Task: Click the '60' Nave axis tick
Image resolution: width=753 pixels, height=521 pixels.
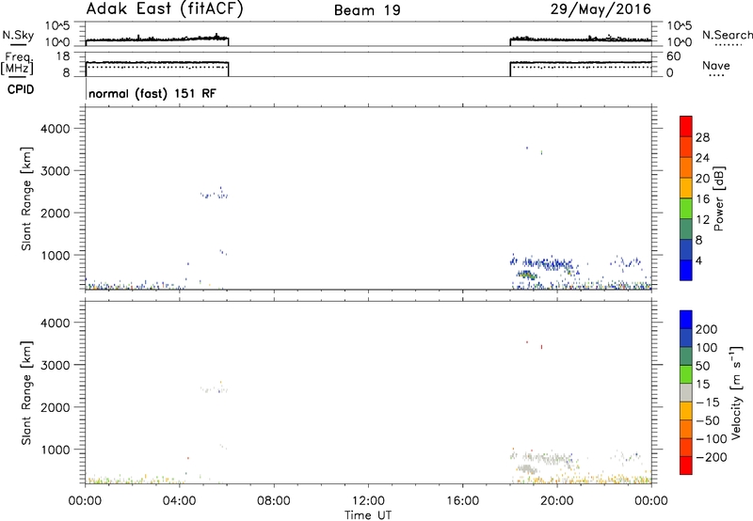Action: pos(674,56)
